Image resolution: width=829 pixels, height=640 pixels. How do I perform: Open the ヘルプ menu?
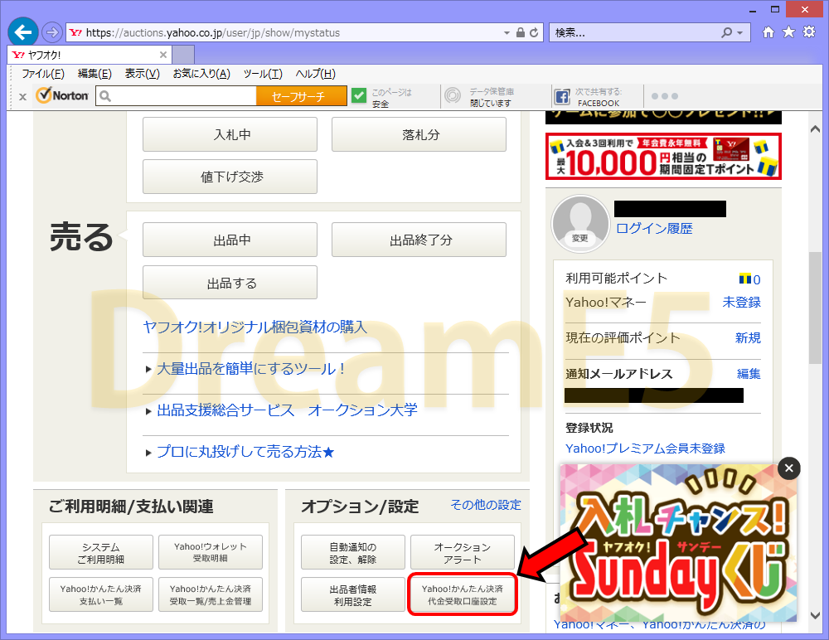tap(315, 74)
